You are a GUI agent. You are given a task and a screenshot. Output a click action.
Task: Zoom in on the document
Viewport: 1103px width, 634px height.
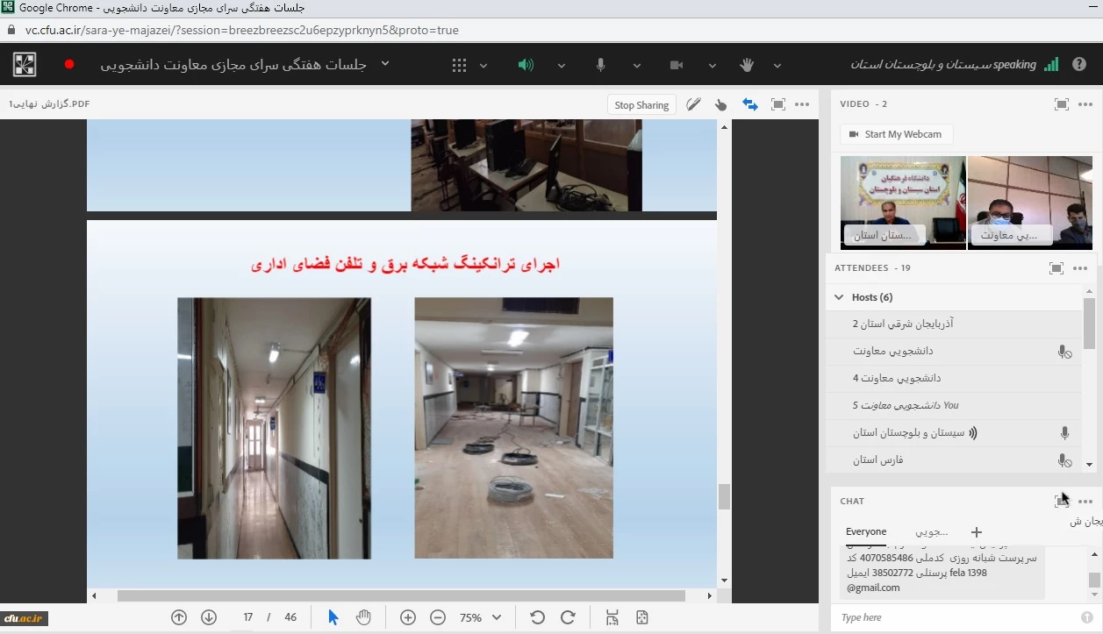(x=408, y=617)
